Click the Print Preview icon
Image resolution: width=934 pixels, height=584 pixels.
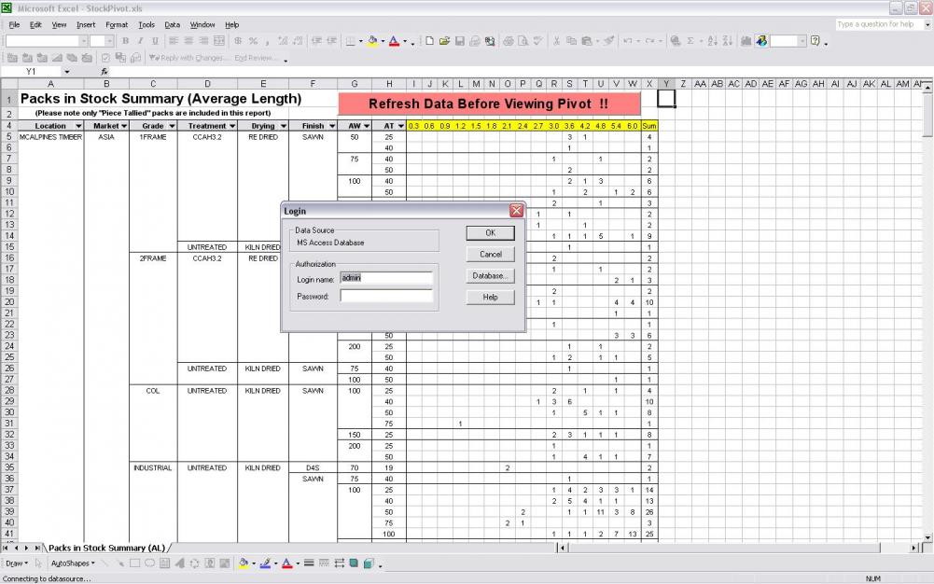[x=523, y=40]
